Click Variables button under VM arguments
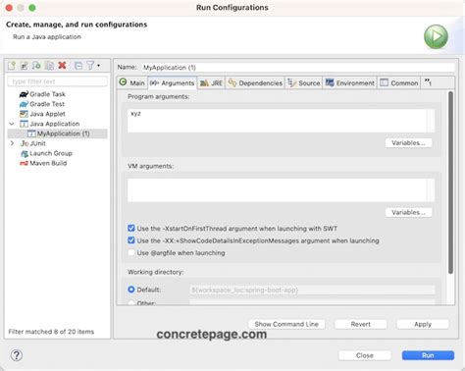Image resolution: width=465 pixels, height=371 pixels. (408, 212)
